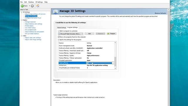The width and height of the screenshot is (188, 106).
Task: Click the Remove program button
Action: click(100, 34)
